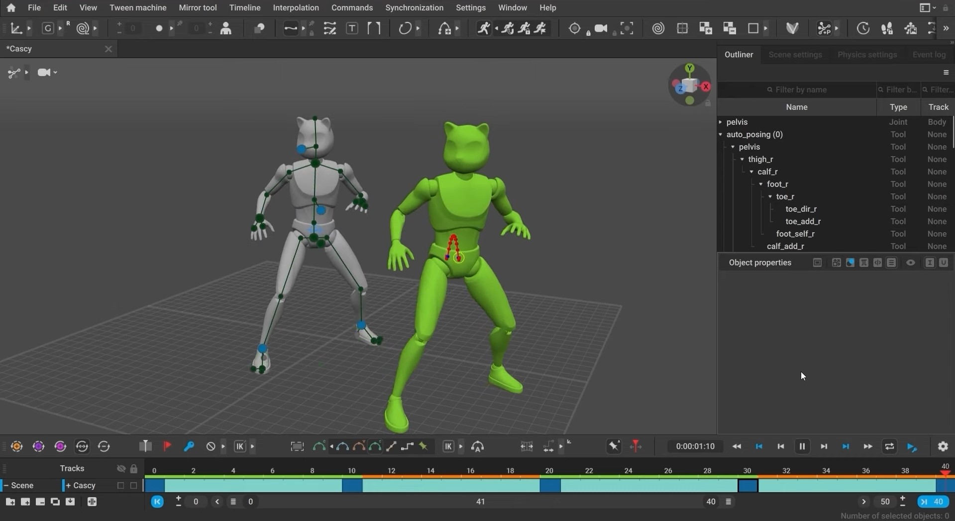955x521 pixels.
Task: Click the overlapping shapes copy icon
Action: tap(259, 28)
